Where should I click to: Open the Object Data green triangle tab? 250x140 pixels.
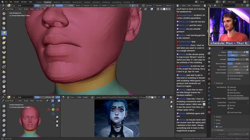pos(209,103)
